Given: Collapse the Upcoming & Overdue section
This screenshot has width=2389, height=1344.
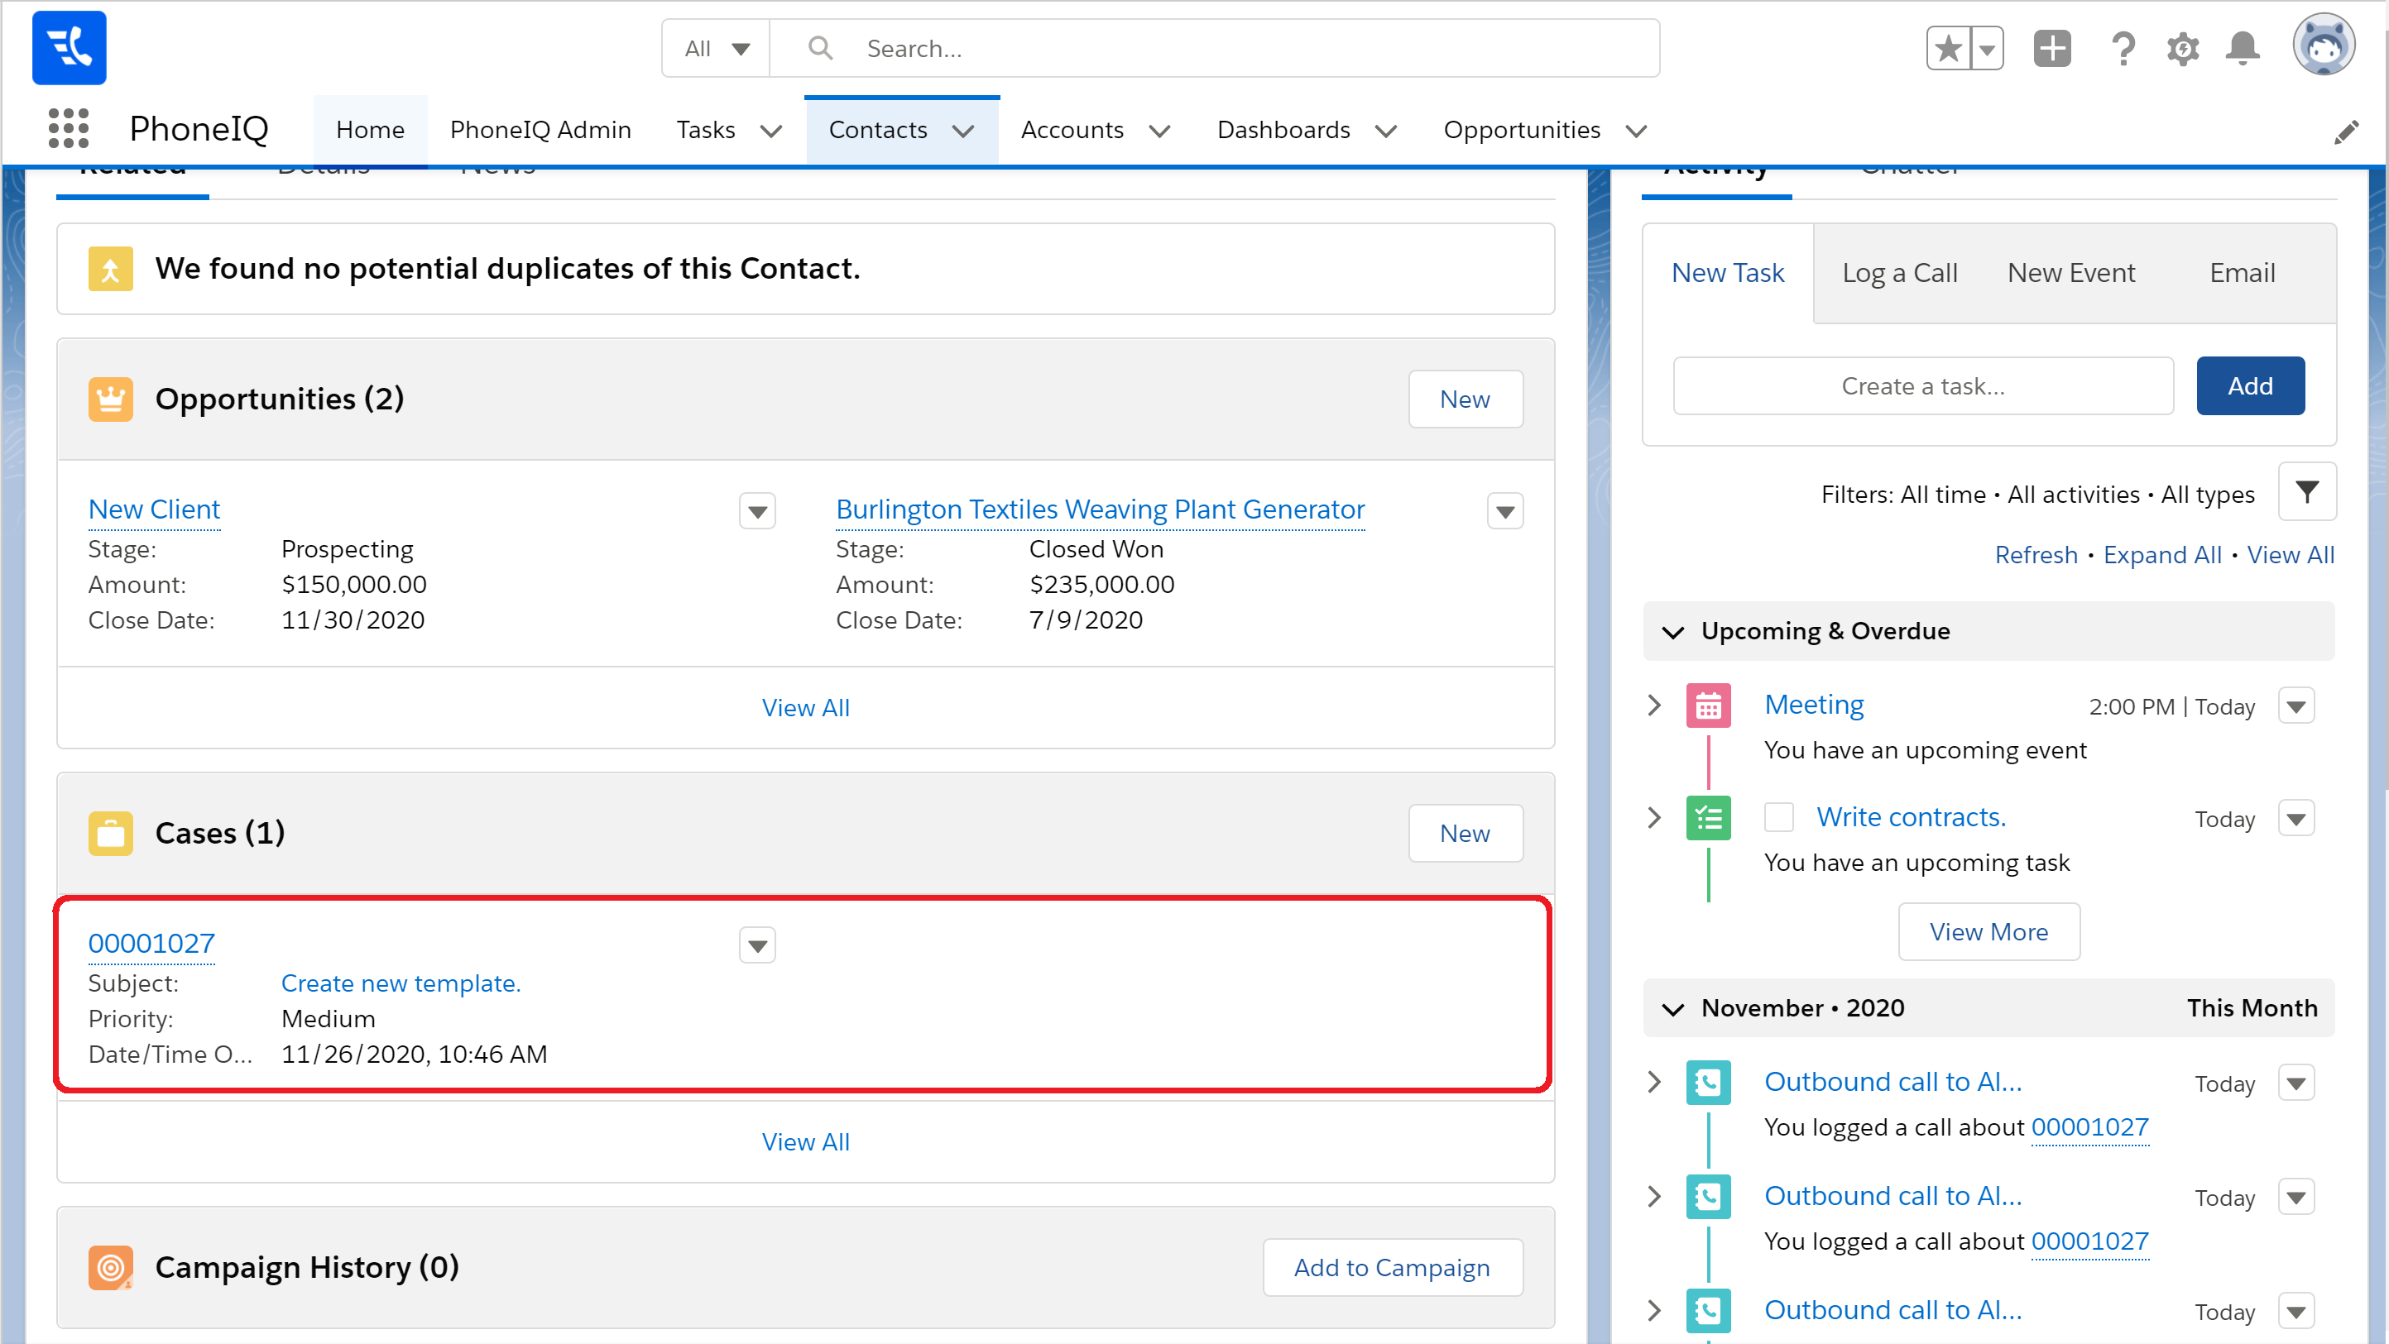Looking at the screenshot, I should tap(1673, 632).
